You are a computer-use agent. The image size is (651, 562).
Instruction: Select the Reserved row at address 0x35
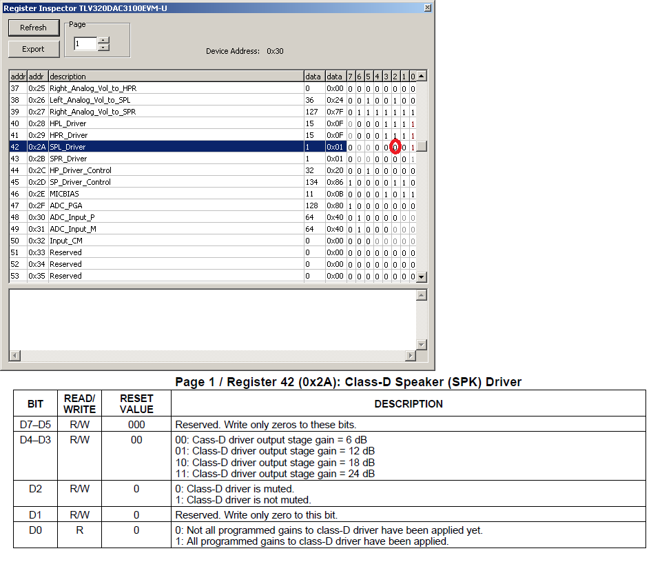(213, 276)
